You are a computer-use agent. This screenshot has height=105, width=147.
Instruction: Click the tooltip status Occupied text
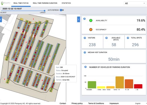click(65, 70)
